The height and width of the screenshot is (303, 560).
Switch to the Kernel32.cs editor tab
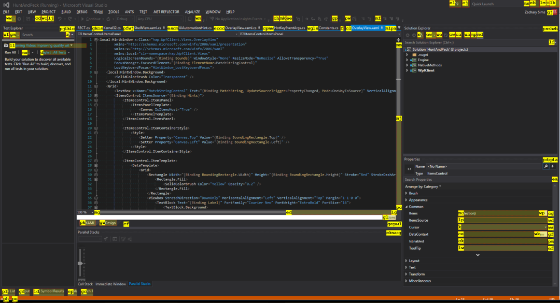[x=112, y=28]
